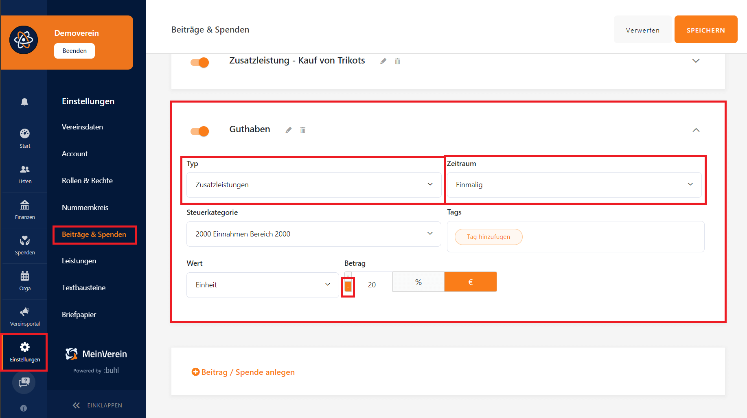Go to Start dashboard in sidebar

25,139
